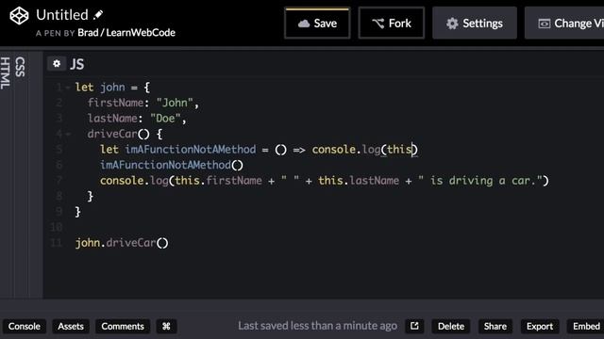Open JS editor settings gear
Viewport: 604px width, 339px height.
(x=57, y=63)
